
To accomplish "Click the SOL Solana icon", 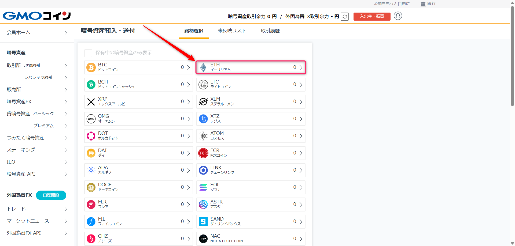I will 203,187.
